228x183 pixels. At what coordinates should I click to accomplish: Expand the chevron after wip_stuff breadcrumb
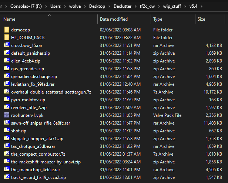point(185,6)
